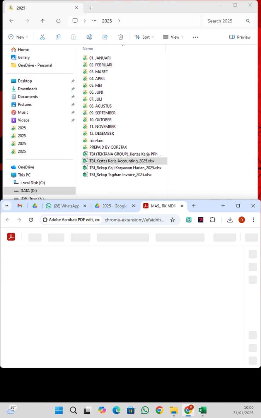Click the Delete trash icon in Explorer
This screenshot has height=418, width=261.
tap(121, 37)
